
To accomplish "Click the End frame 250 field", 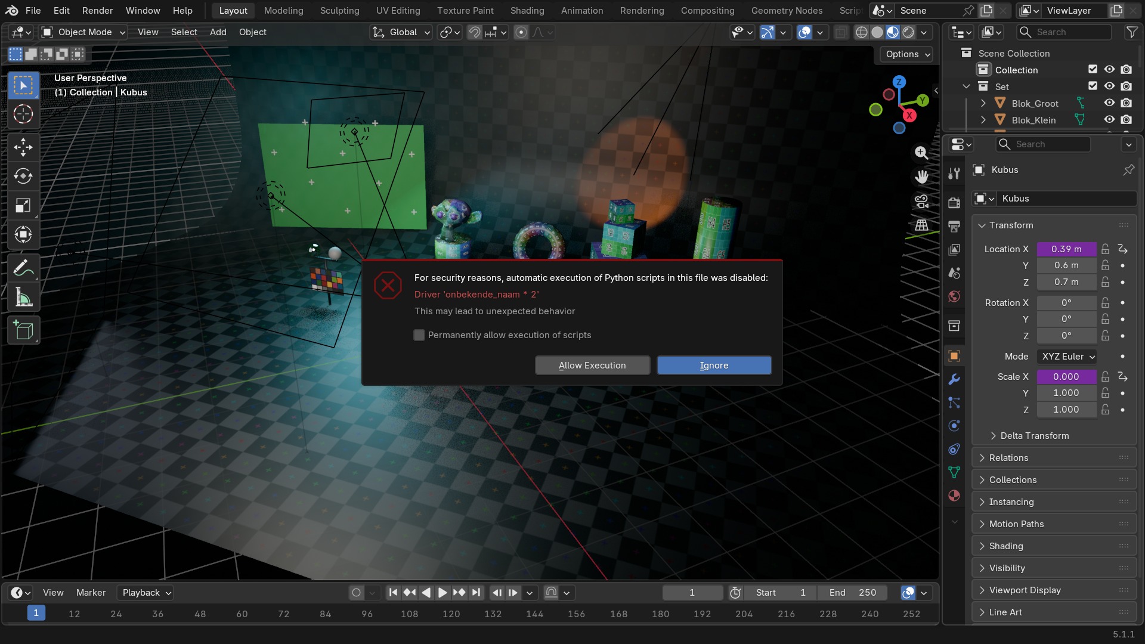I will tap(852, 593).
